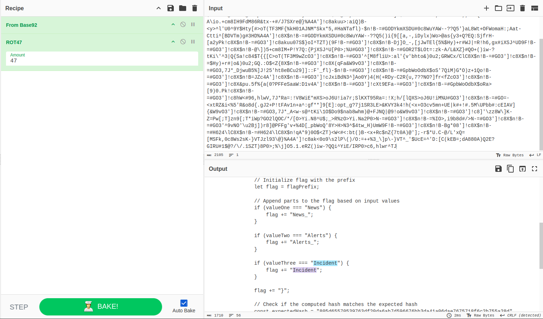
Task: Click the STEP button
Action: pyautogui.click(x=19, y=307)
